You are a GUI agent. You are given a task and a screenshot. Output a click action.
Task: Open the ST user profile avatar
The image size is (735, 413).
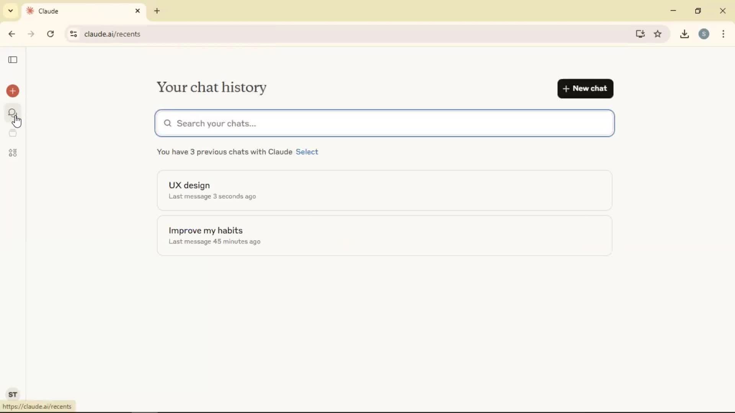[13, 394]
